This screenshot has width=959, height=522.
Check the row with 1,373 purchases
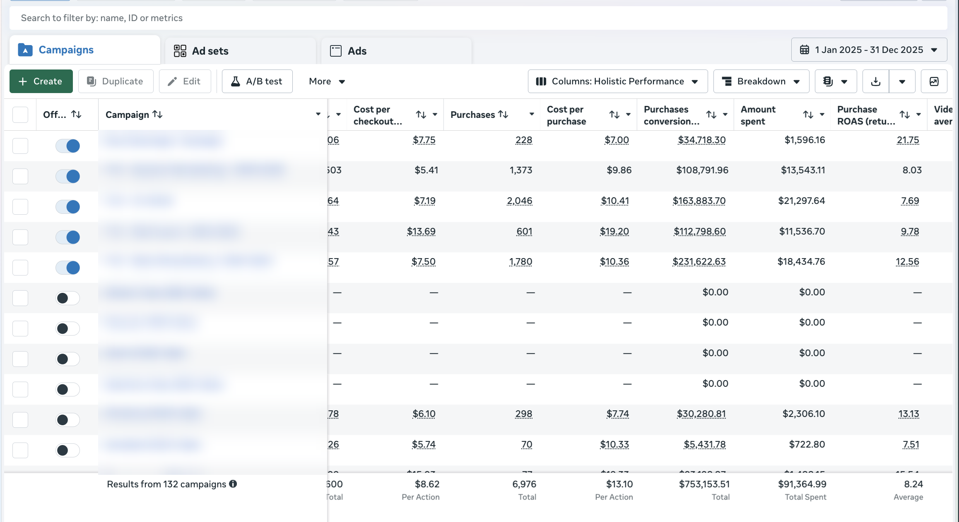point(20,176)
